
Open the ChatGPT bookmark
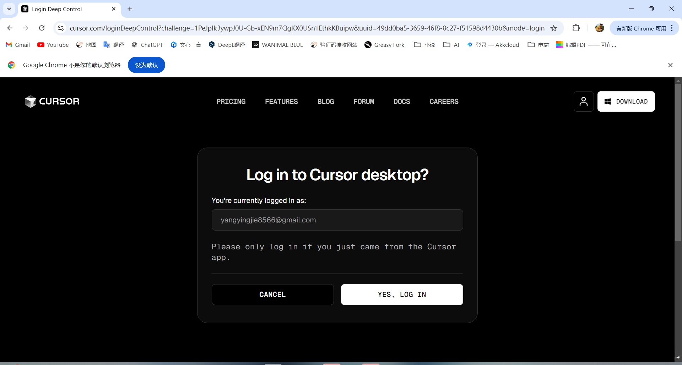147,45
